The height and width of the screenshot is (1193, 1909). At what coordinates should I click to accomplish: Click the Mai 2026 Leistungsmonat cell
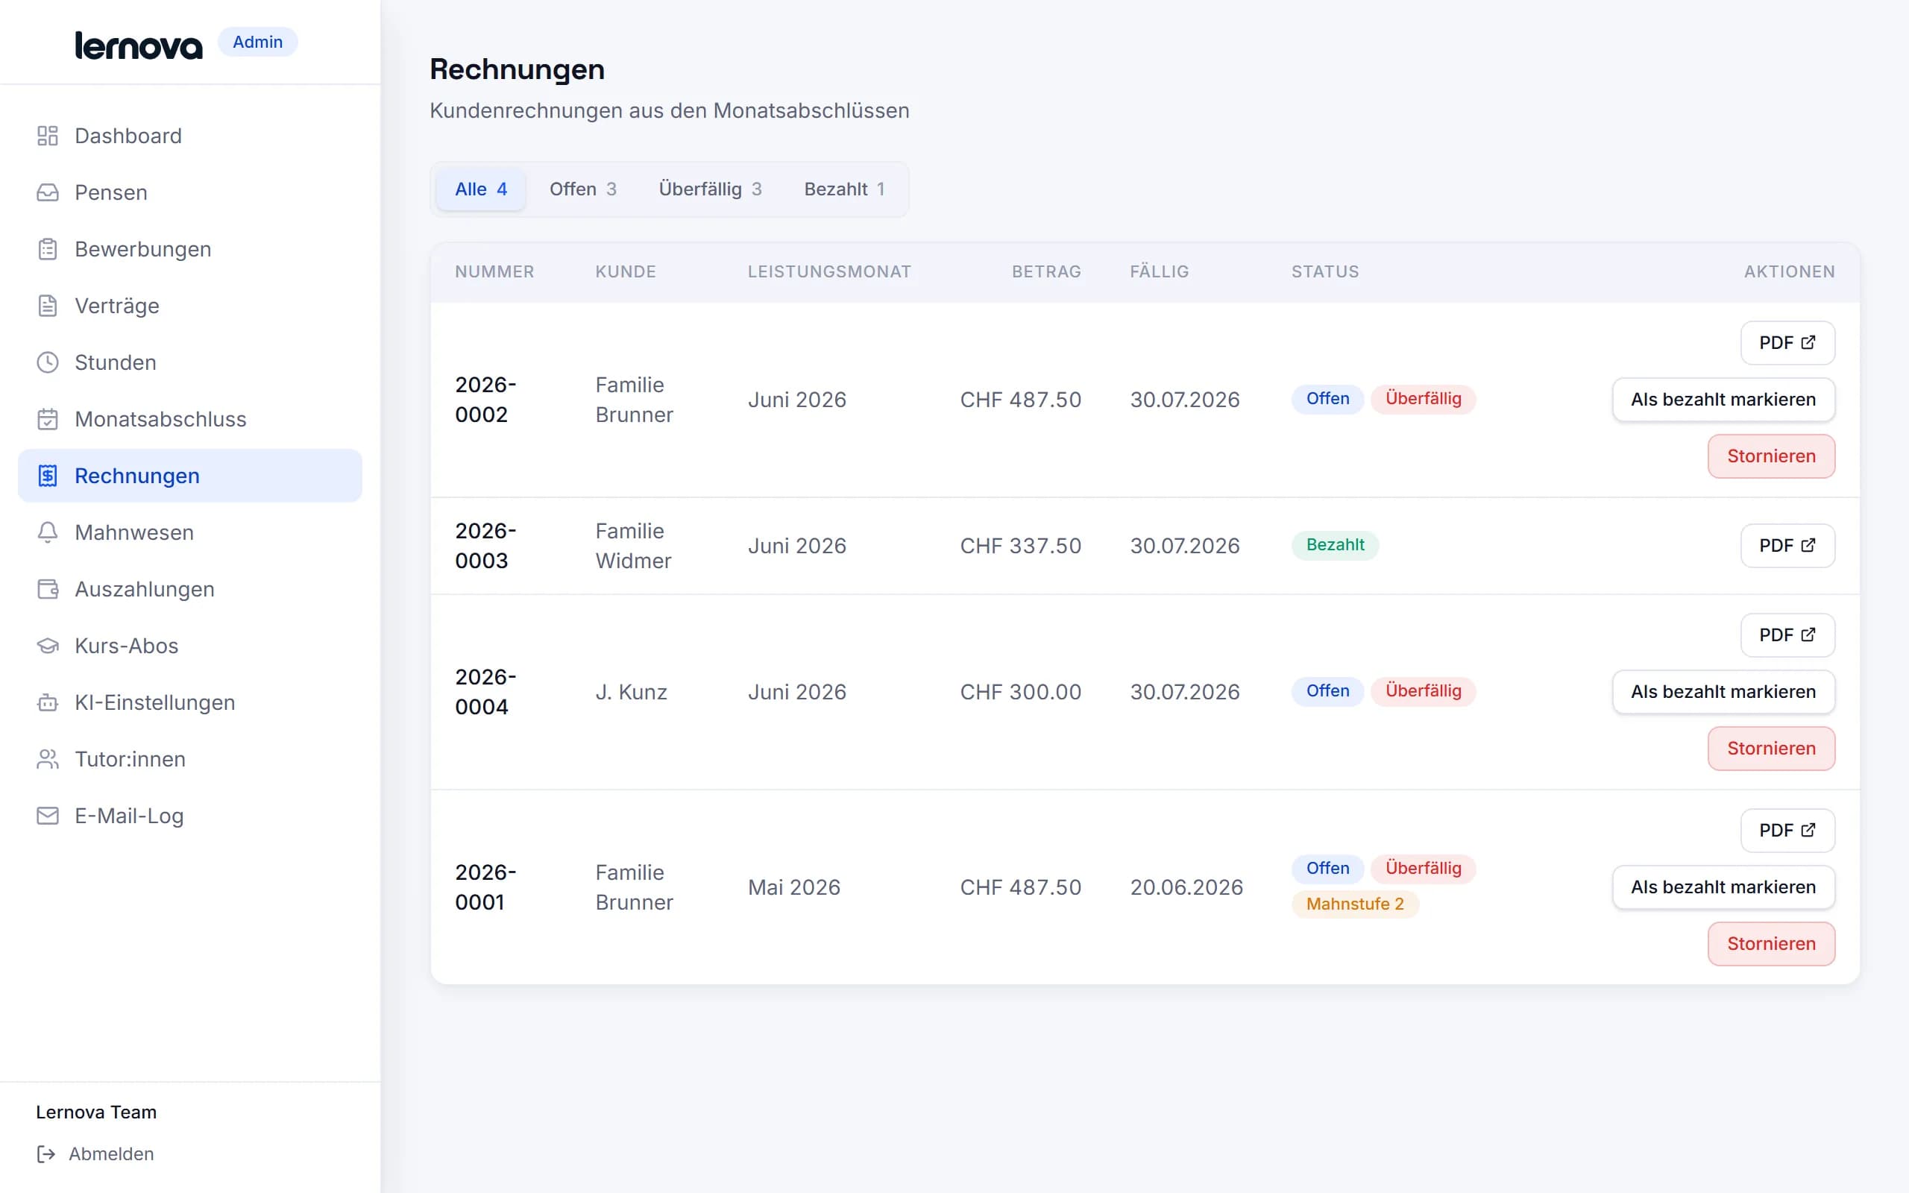tap(793, 887)
